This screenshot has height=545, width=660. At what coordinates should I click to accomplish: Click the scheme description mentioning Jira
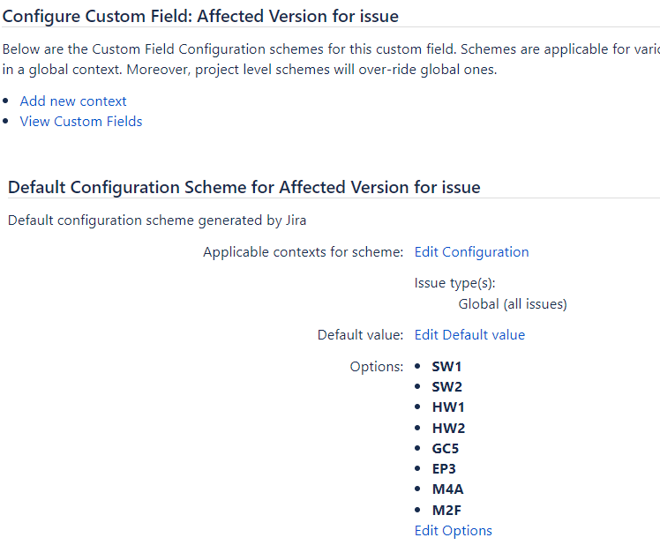coord(157,220)
